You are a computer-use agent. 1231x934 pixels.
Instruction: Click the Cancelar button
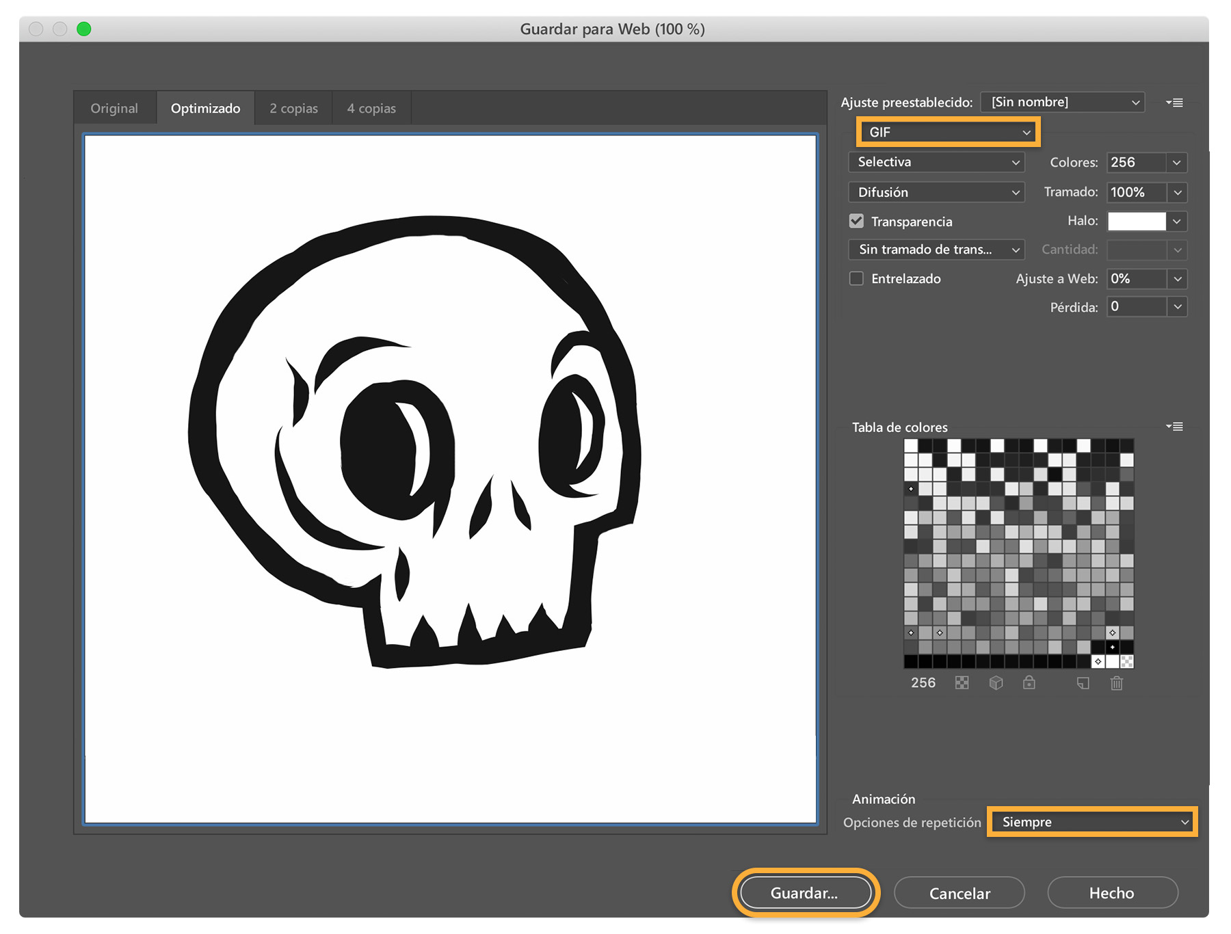tap(959, 893)
